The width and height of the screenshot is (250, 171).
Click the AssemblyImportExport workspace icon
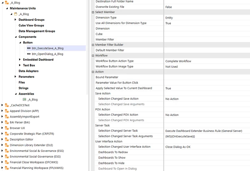7,117
